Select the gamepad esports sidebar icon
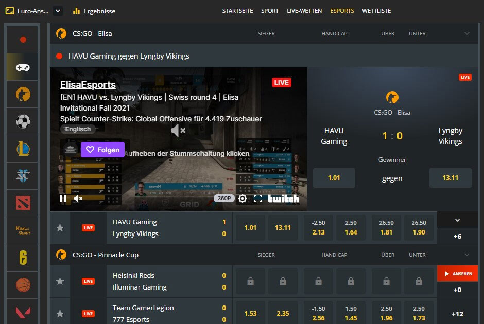484x324 pixels. click(x=23, y=67)
